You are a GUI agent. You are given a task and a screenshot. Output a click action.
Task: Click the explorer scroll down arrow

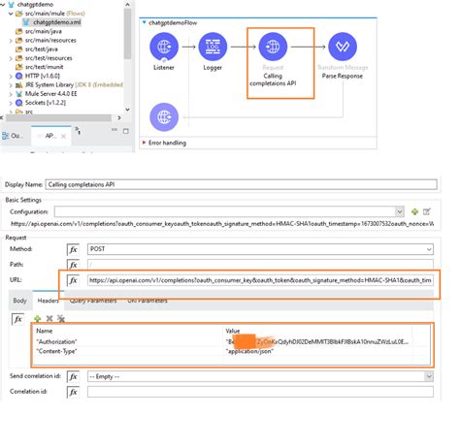(x=127, y=110)
